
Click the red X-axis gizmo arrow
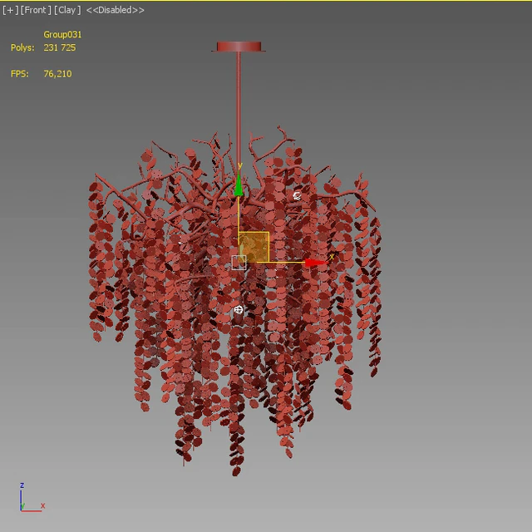tap(314, 263)
